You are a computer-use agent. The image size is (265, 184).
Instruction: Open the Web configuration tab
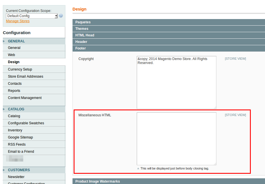[11, 55]
